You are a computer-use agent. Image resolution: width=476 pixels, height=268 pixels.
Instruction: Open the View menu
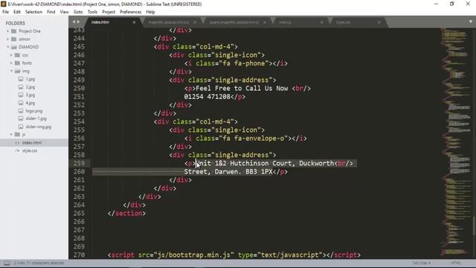64,12
